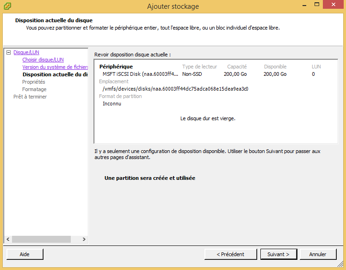Select the Propriétés step in sidebar
The width and height of the screenshot is (346, 270).
(x=33, y=82)
